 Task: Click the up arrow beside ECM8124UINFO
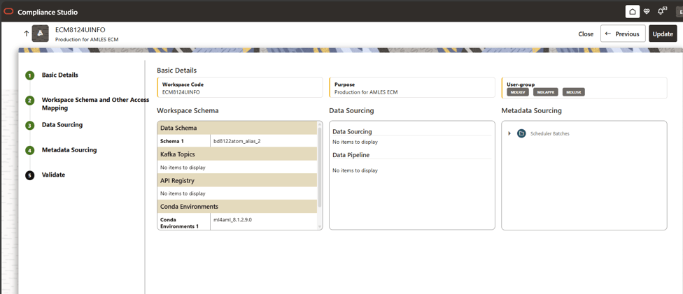coord(26,33)
